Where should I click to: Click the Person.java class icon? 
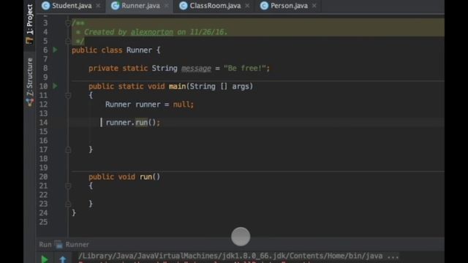point(264,6)
